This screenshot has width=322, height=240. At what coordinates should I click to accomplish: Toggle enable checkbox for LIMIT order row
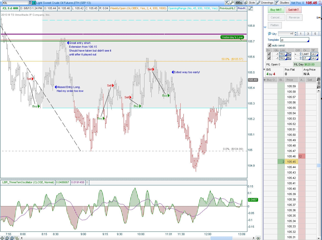[269, 54]
